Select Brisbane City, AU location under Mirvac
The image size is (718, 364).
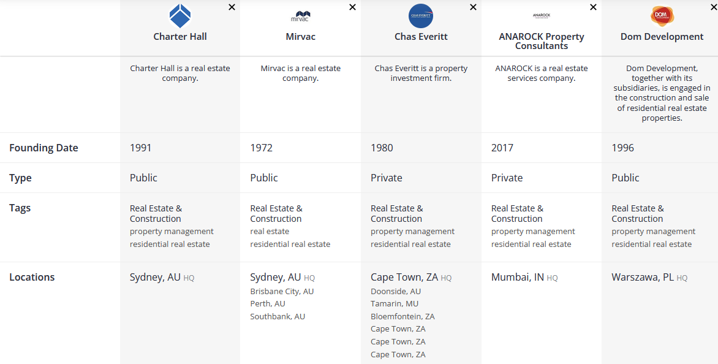(x=282, y=292)
